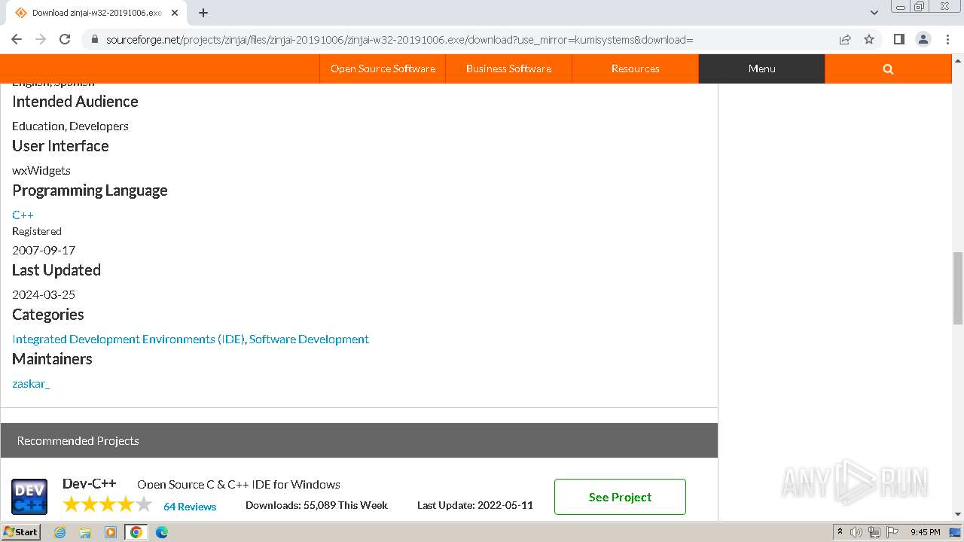964x542 pixels.
Task: Open the network tray icon
Action: tap(874, 532)
